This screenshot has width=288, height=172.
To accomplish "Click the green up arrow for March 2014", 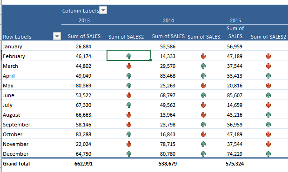I will (x=203, y=66).
